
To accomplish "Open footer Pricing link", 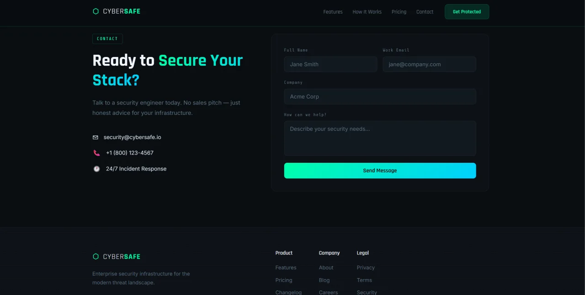I will [x=284, y=280].
